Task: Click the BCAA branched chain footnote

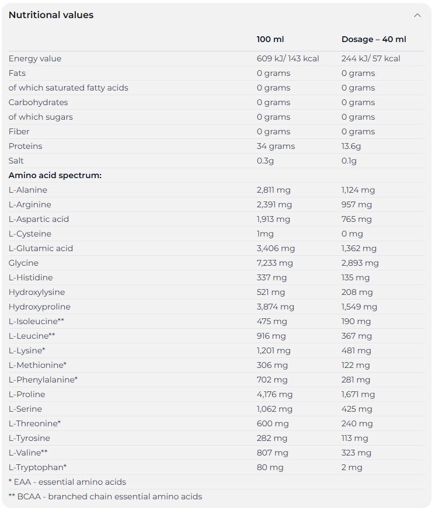Action: (105, 496)
